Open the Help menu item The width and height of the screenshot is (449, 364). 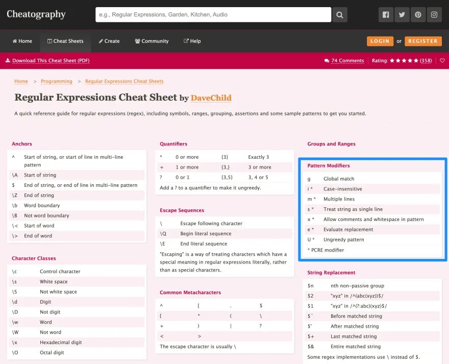click(192, 41)
